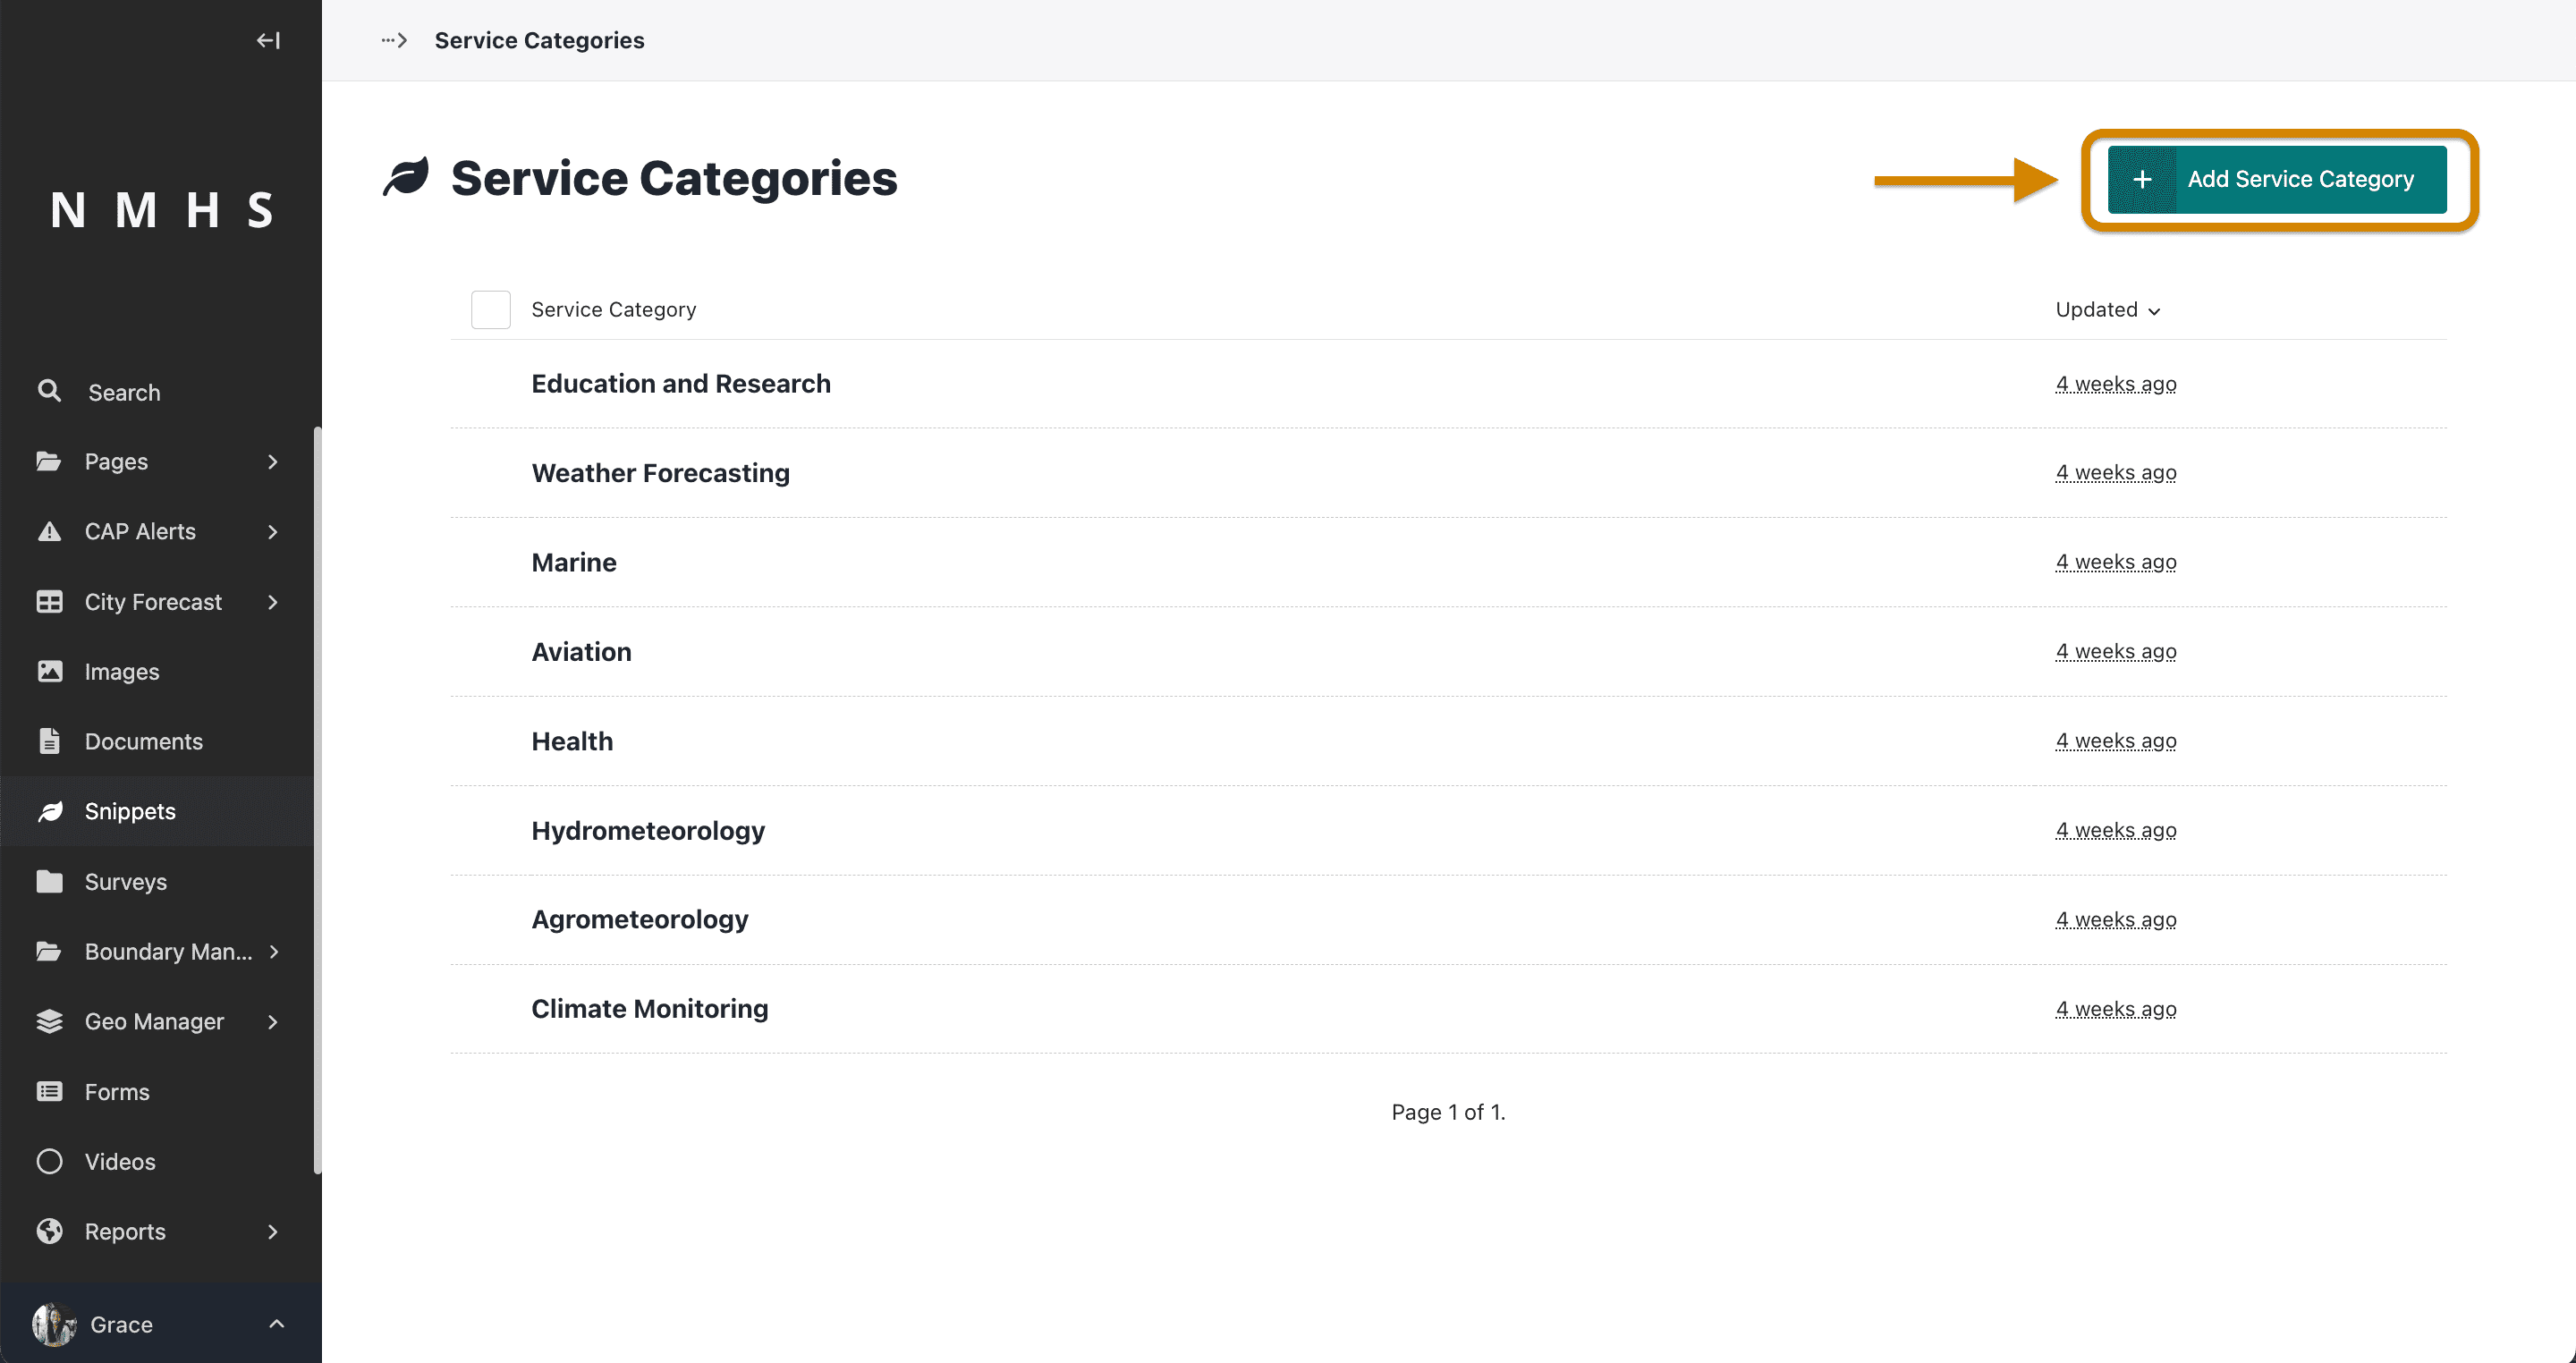Open the Aviation category
This screenshot has height=1363, width=2576.
point(581,651)
